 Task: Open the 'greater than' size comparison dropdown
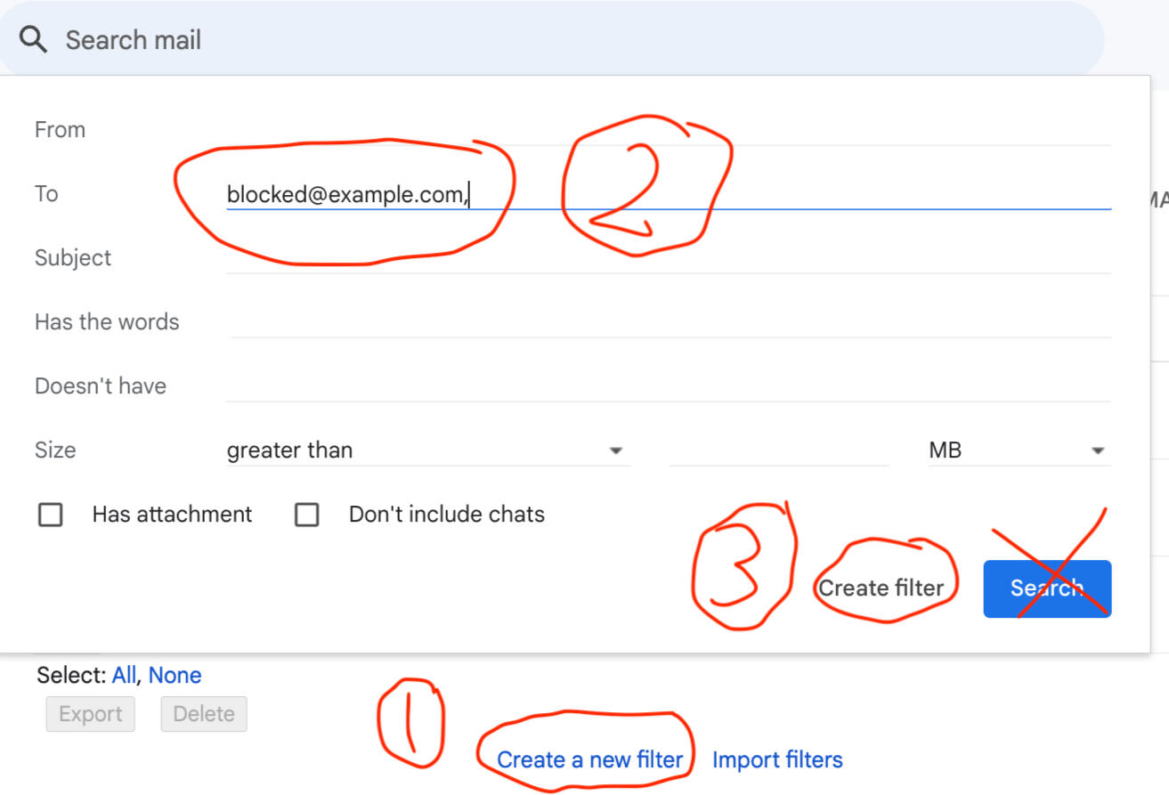[427, 450]
